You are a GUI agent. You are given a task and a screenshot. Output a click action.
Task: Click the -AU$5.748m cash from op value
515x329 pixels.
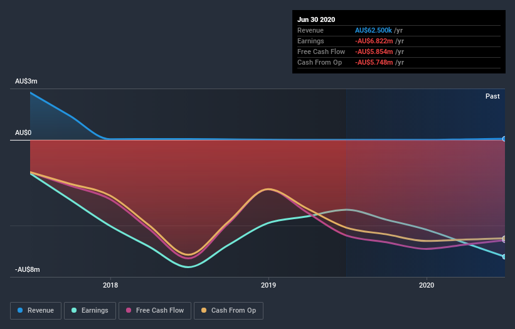click(x=374, y=62)
